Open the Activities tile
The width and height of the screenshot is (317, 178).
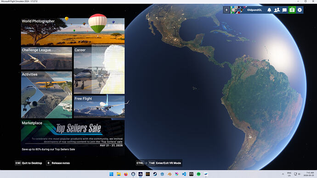(x=46, y=95)
